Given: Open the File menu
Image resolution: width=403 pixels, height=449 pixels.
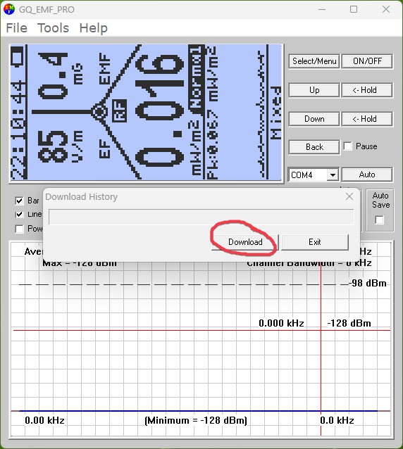Looking at the screenshot, I should tap(17, 28).
